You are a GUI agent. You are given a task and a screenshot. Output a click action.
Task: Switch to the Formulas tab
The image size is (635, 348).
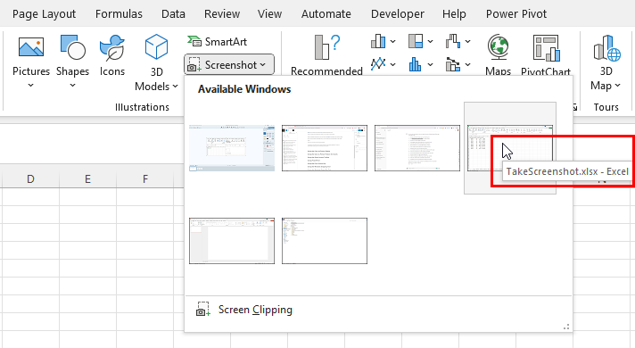coord(119,13)
